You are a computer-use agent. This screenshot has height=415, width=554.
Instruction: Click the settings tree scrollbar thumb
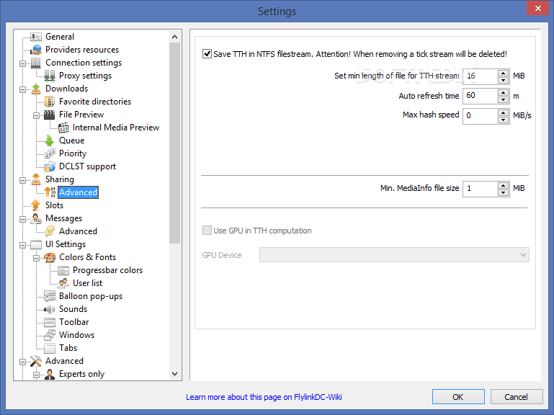tap(174, 143)
